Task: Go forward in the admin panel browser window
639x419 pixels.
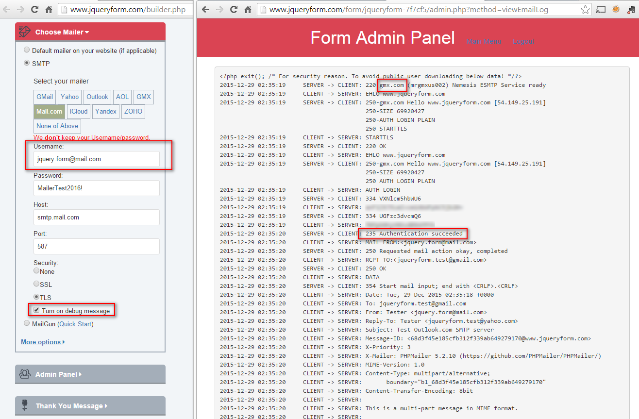Action: (220, 9)
